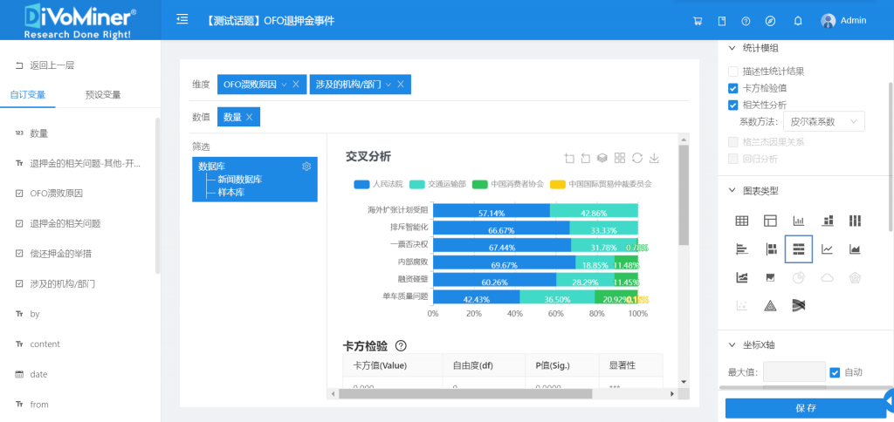Restore the chart with the refresh icon
The width and height of the screenshot is (894, 422).
pos(637,158)
